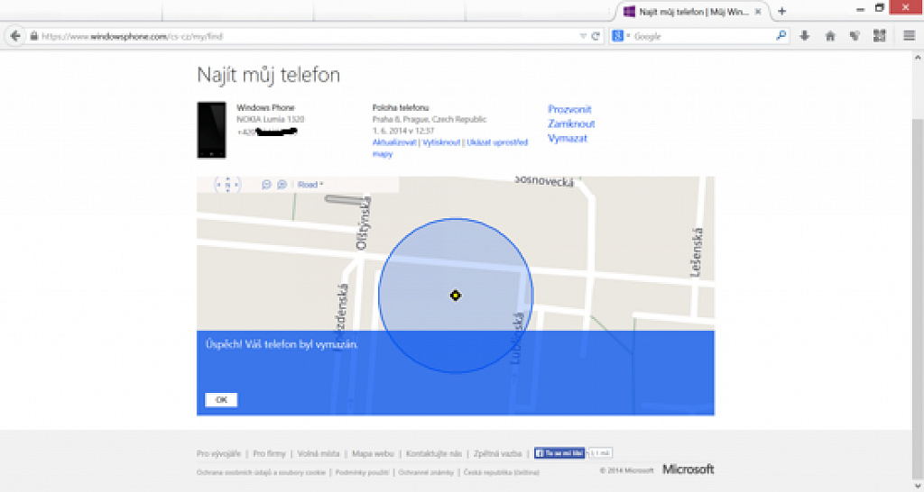Open the Volná místa footer link
Screen dimensions: 924x492
point(319,453)
